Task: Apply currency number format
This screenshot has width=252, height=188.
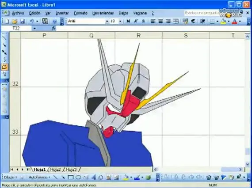Action: (x=185, y=21)
